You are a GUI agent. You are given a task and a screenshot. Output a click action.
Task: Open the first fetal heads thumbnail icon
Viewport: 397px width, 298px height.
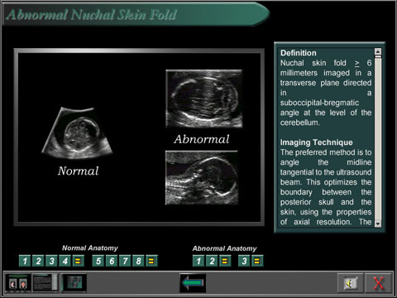point(18,283)
